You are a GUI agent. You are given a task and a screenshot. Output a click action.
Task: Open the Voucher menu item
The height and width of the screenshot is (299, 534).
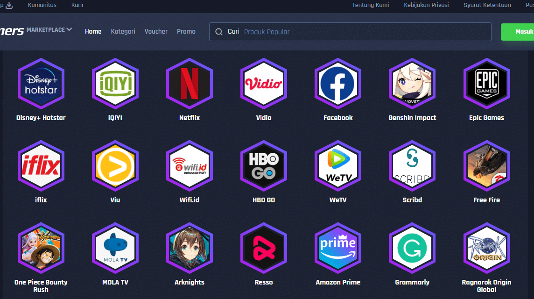point(156,31)
